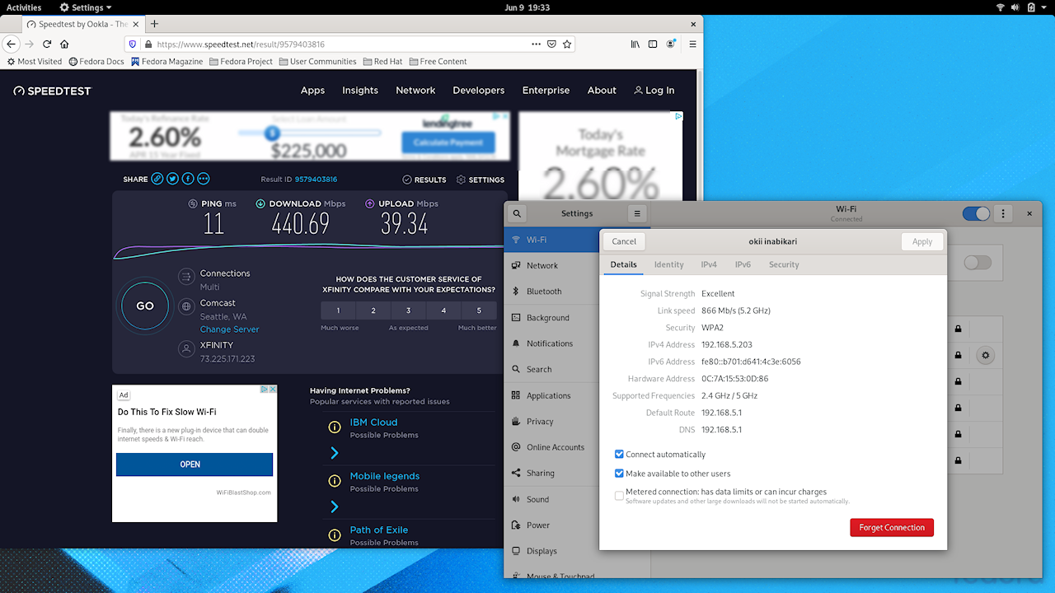The height and width of the screenshot is (593, 1055).
Task: Open Speedtest SETTINGS link
Action: pos(481,180)
